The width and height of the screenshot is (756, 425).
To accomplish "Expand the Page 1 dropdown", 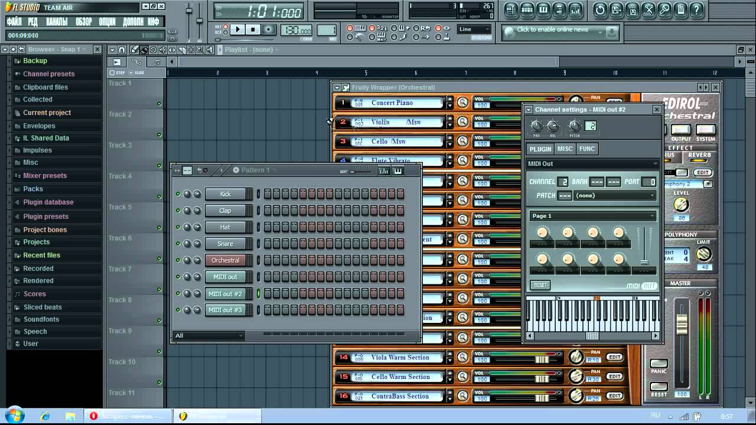I will [592, 216].
